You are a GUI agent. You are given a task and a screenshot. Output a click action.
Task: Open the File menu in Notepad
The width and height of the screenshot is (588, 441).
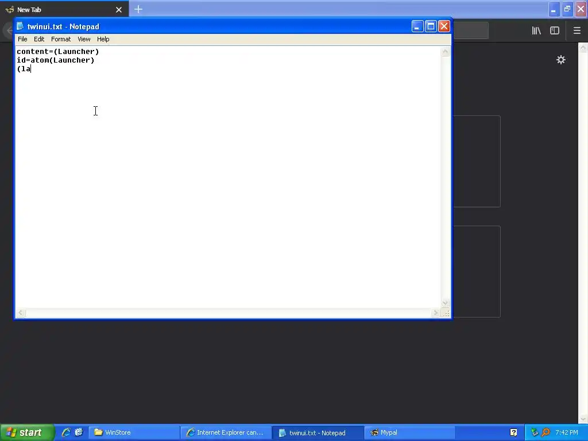point(22,39)
